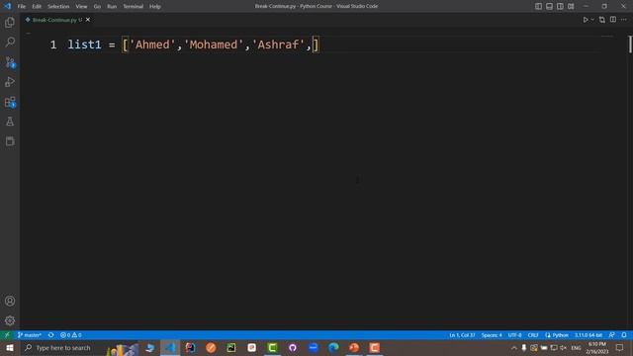
Task: Click the list1 variable name
Action: click(84, 44)
